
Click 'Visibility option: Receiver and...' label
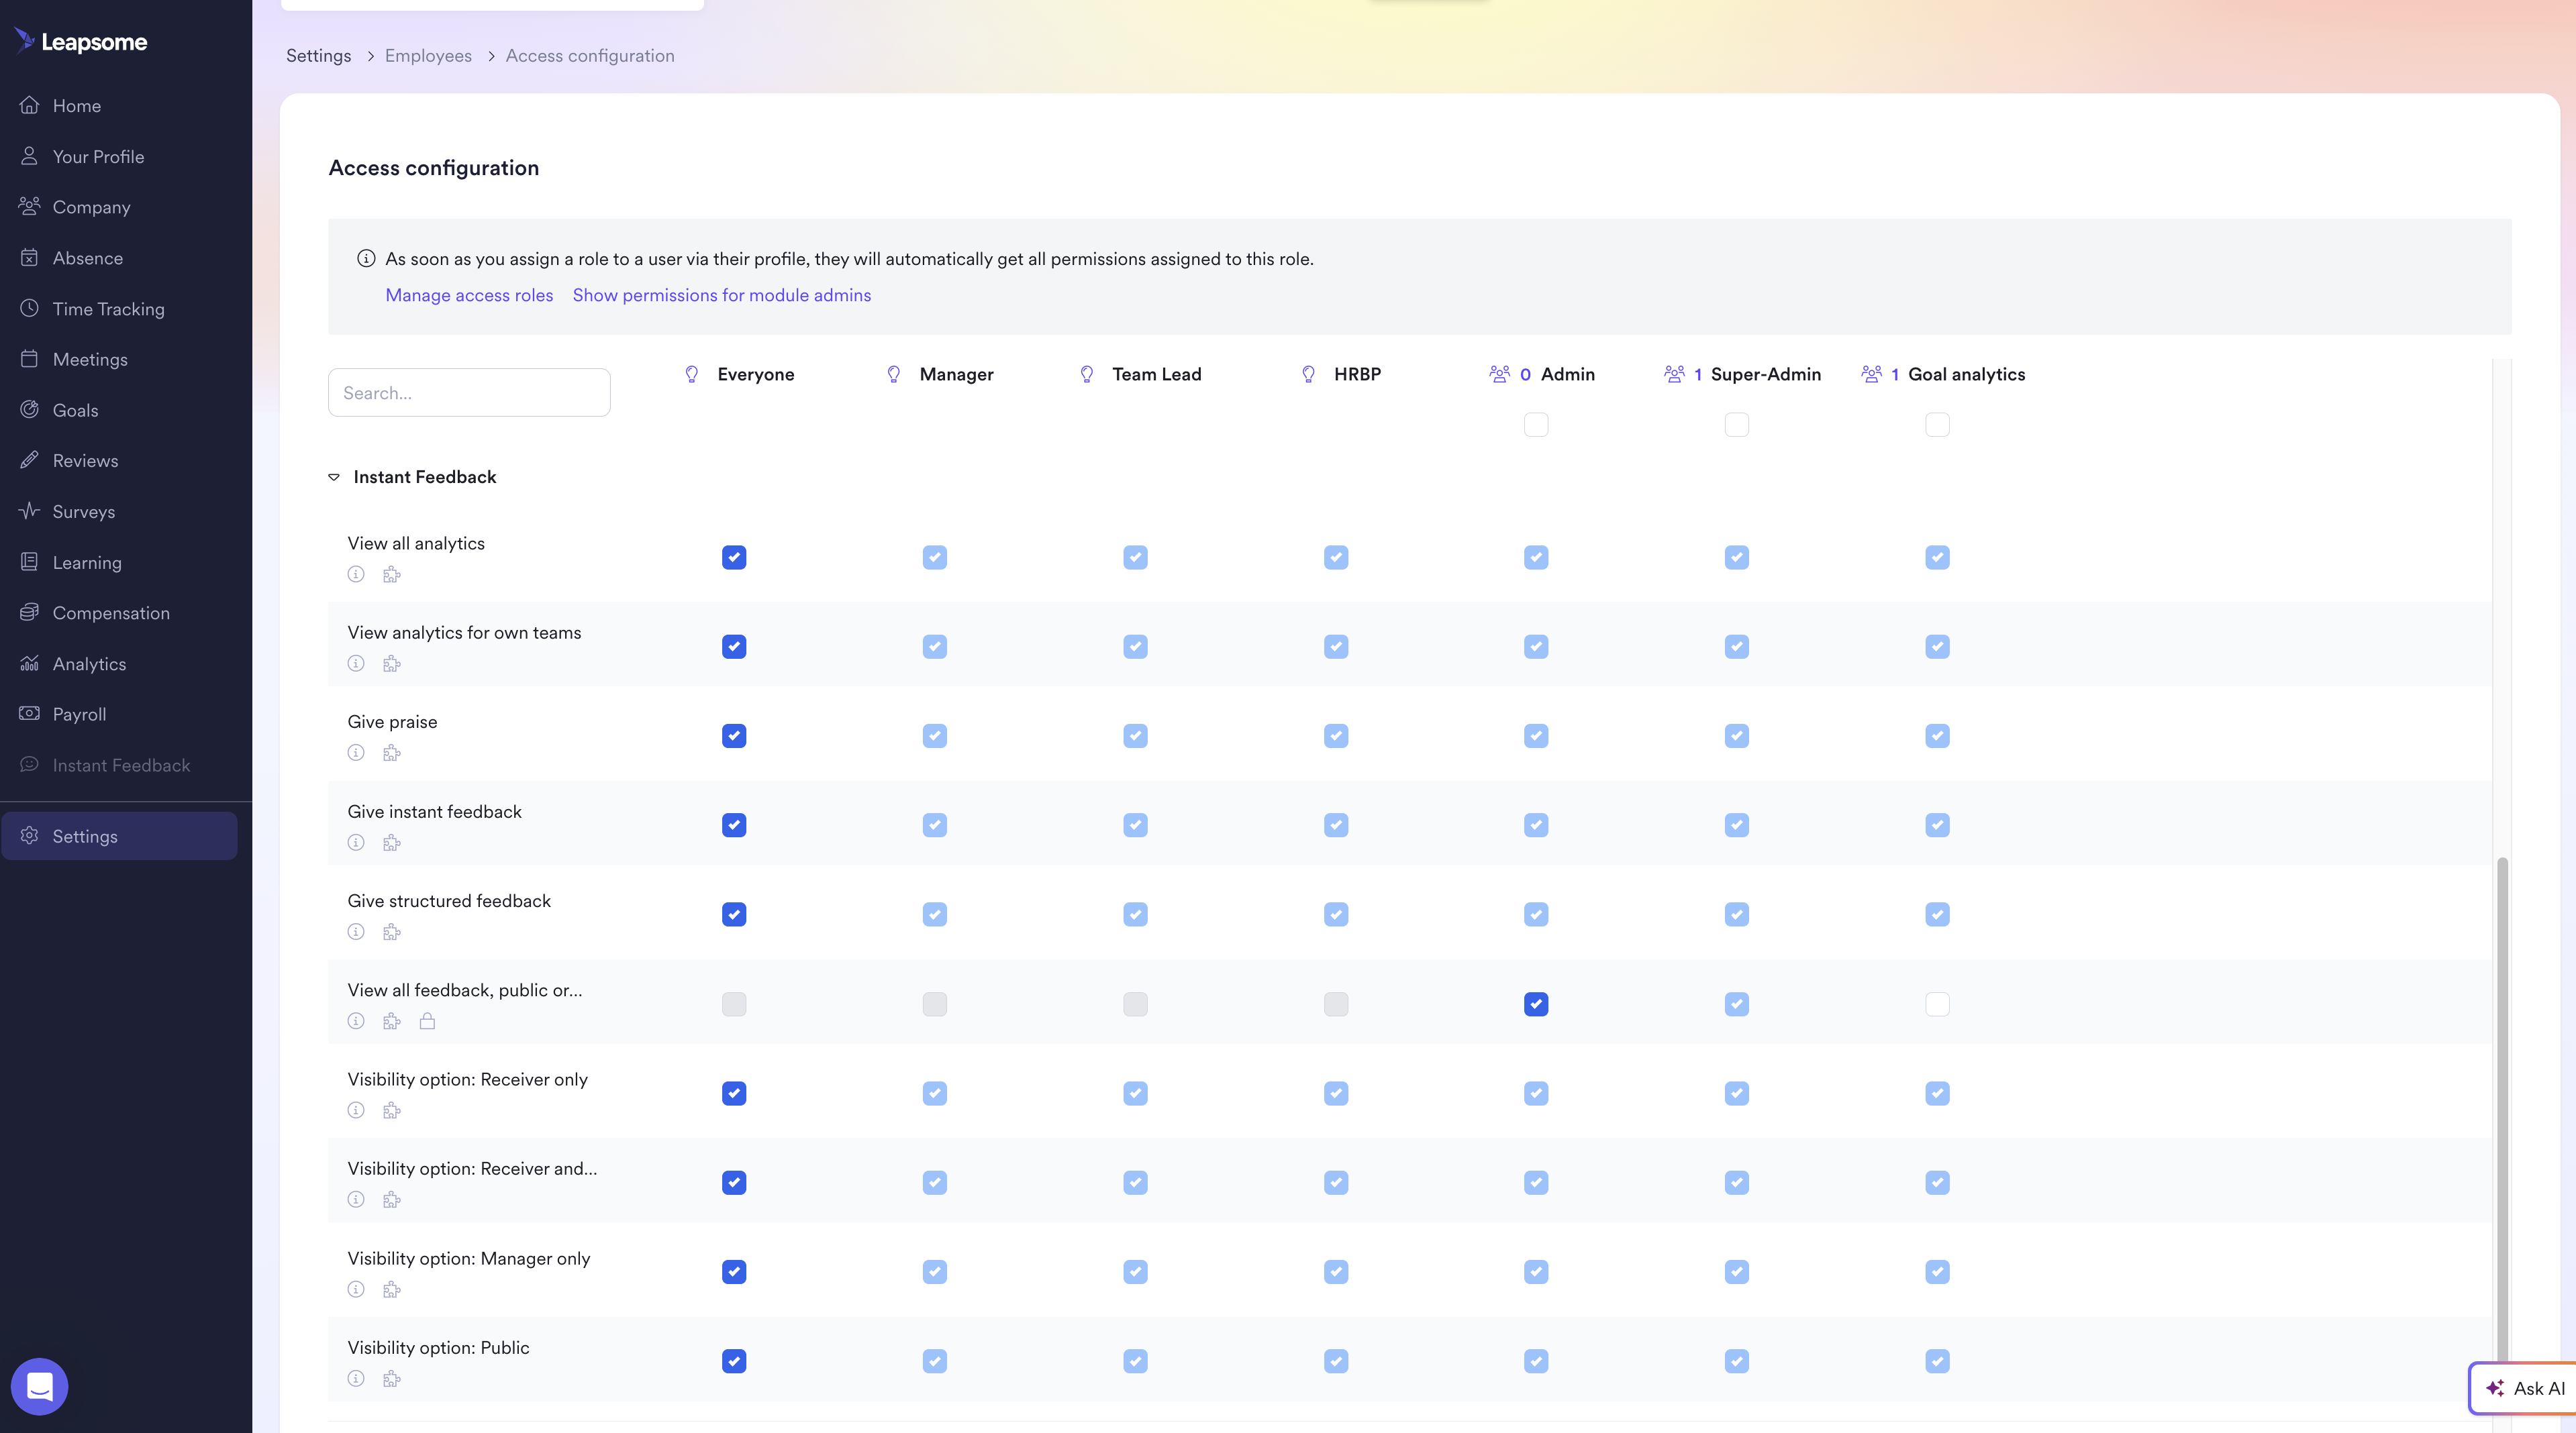[x=472, y=1169]
